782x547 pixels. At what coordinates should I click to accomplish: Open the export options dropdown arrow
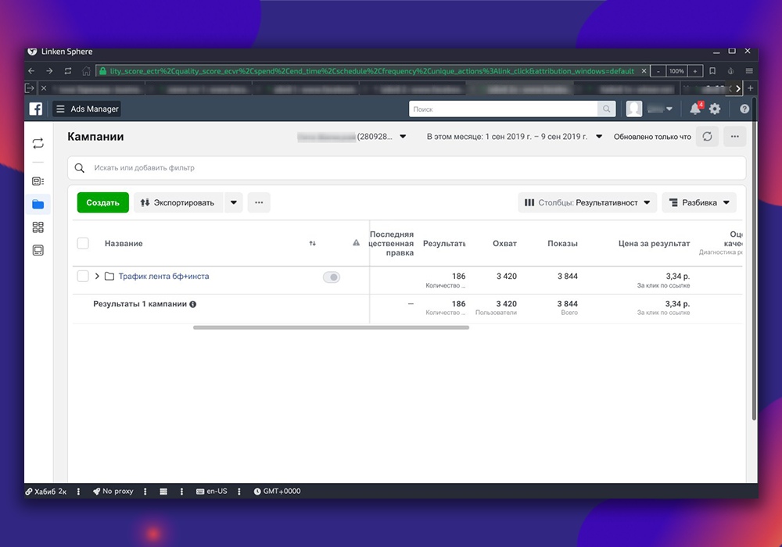tap(233, 202)
